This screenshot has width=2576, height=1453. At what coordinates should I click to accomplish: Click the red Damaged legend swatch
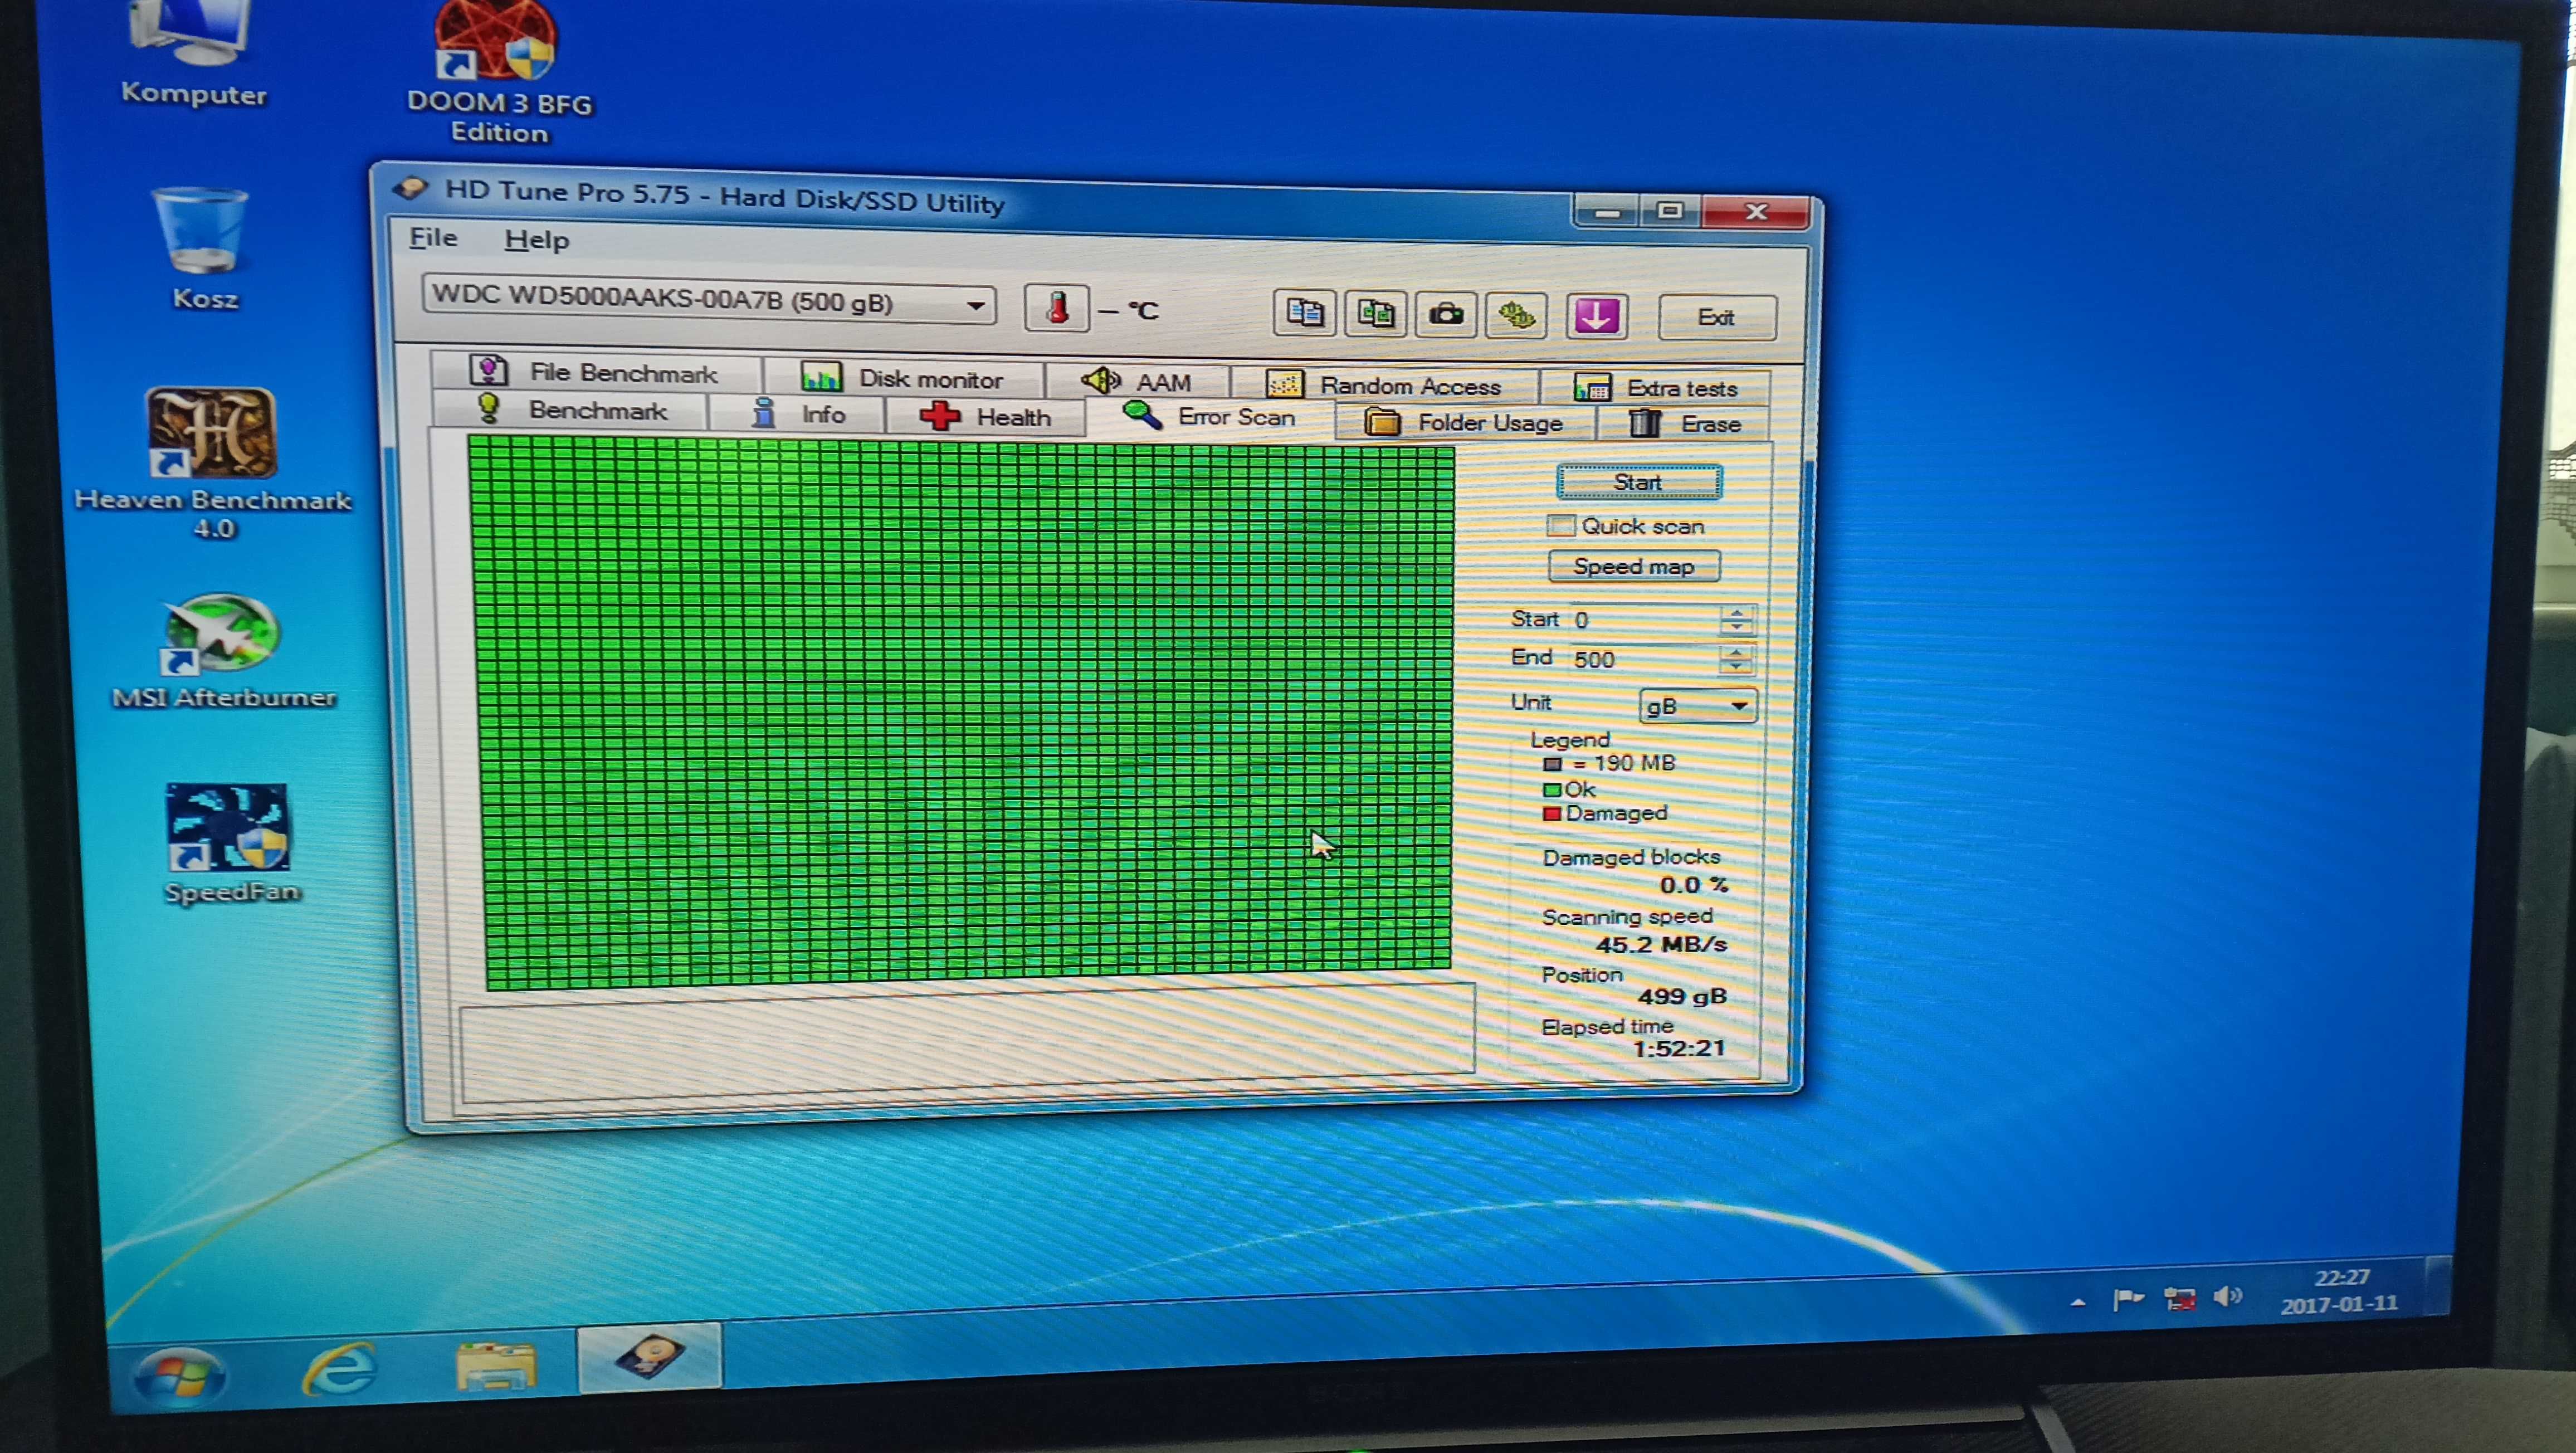tap(1552, 814)
